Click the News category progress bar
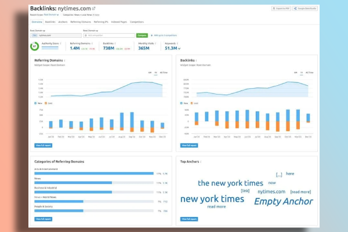The width and height of the screenshot is (348, 232). click(x=94, y=183)
